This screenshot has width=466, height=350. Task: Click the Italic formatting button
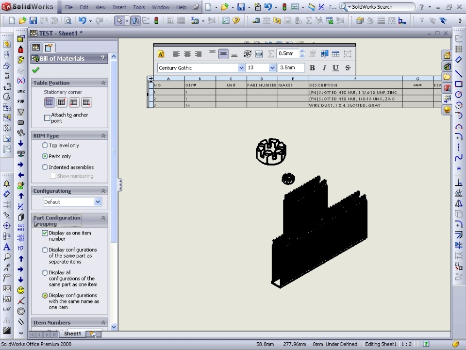[x=324, y=68]
